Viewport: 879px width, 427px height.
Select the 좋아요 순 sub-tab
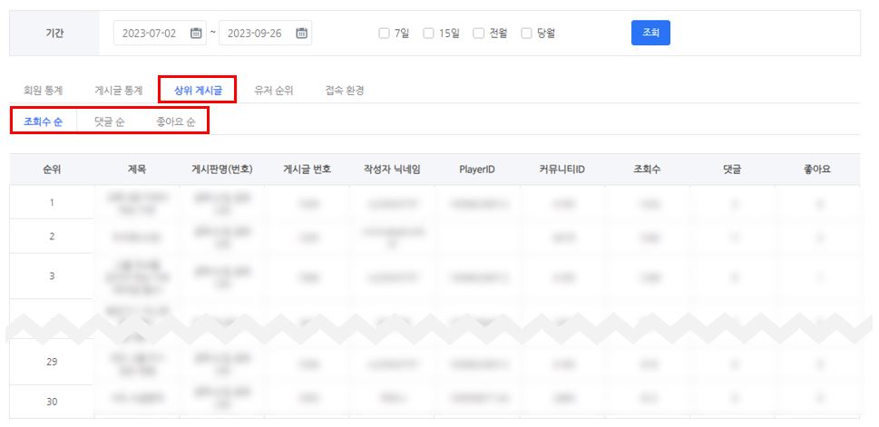click(x=176, y=121)
